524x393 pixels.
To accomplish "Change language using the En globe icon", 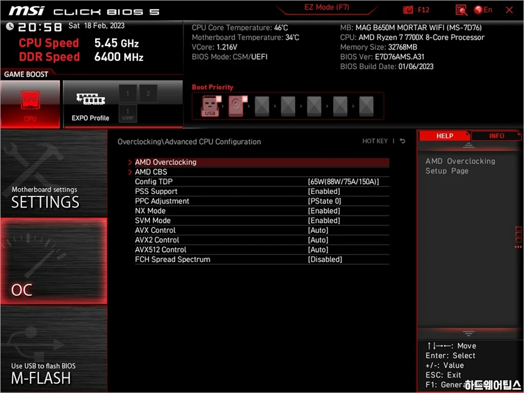I will pyautogui.click(x=483, y=10).
